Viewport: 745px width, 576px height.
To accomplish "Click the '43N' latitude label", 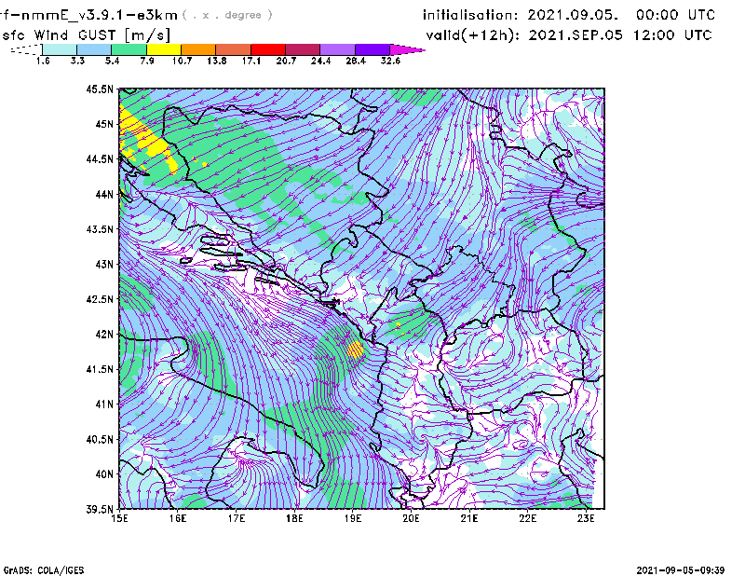I will 104,264.
